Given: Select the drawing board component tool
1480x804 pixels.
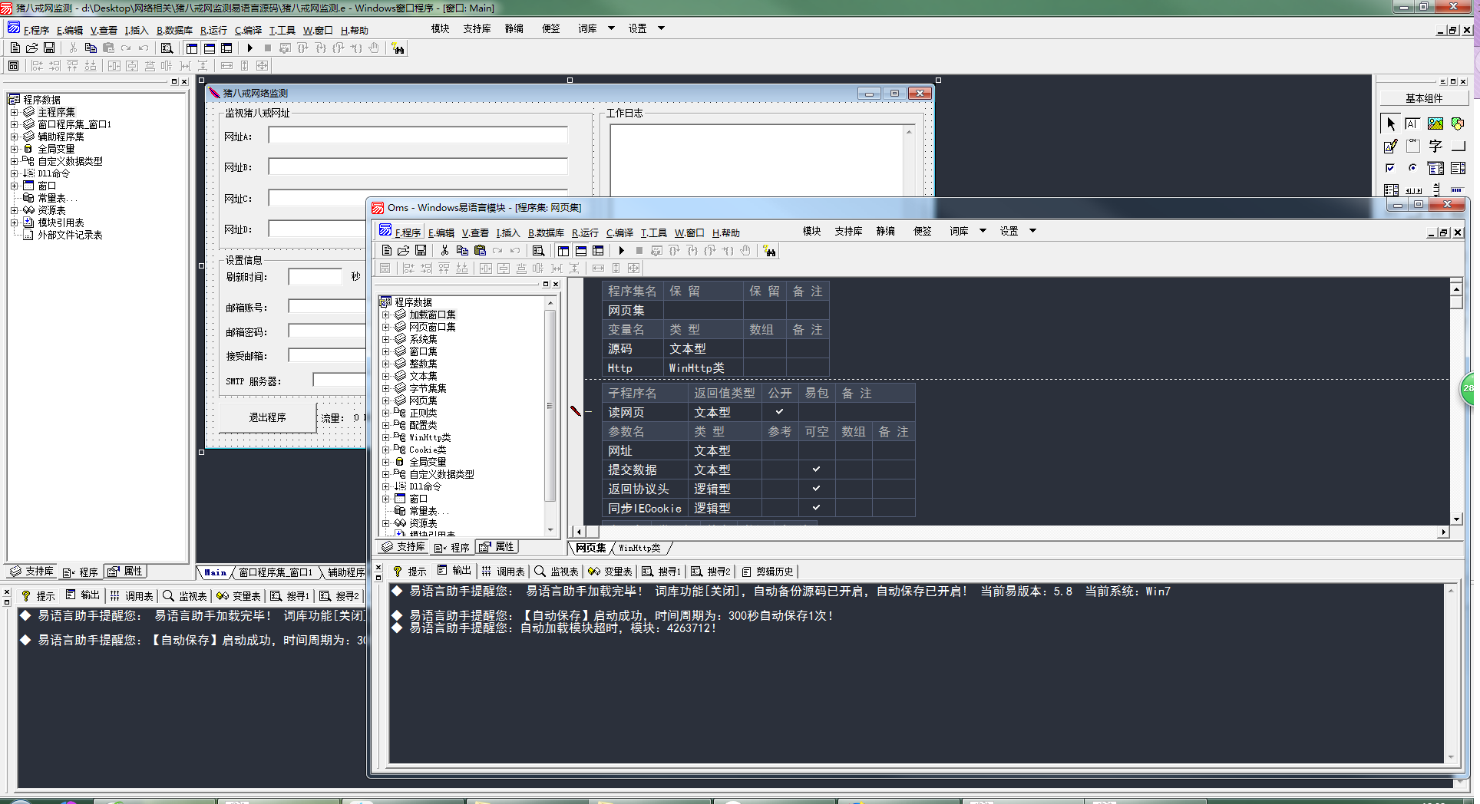Looking at the screenshot, I should coord(1390,146).
